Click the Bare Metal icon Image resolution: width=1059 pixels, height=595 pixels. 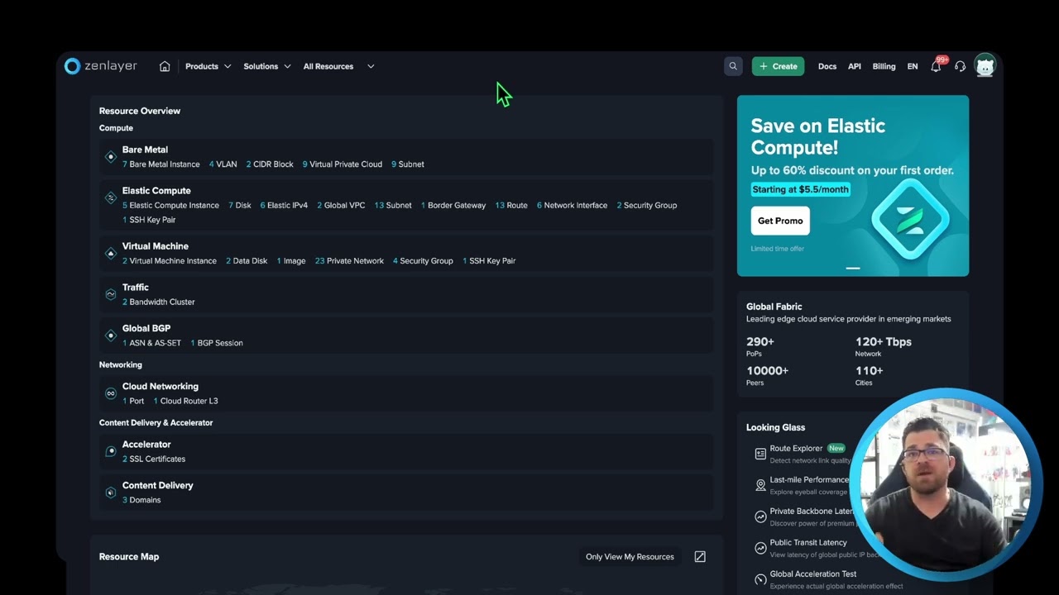111,157
